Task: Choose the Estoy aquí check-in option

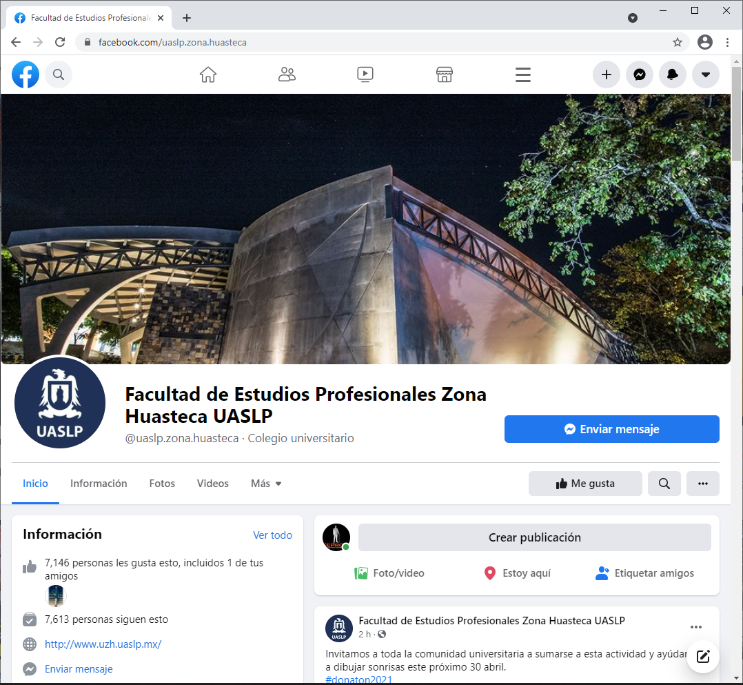Action: [517, 573]
